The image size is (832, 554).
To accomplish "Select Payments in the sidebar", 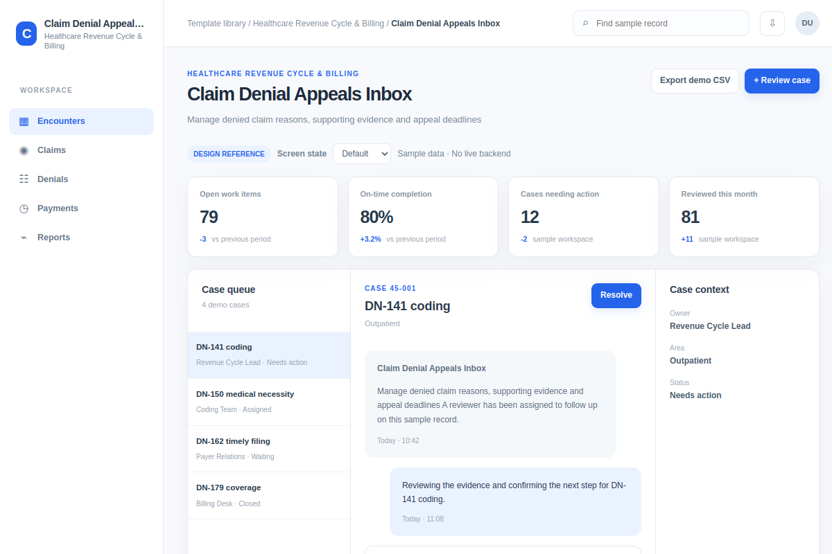I will click(81, 208).
